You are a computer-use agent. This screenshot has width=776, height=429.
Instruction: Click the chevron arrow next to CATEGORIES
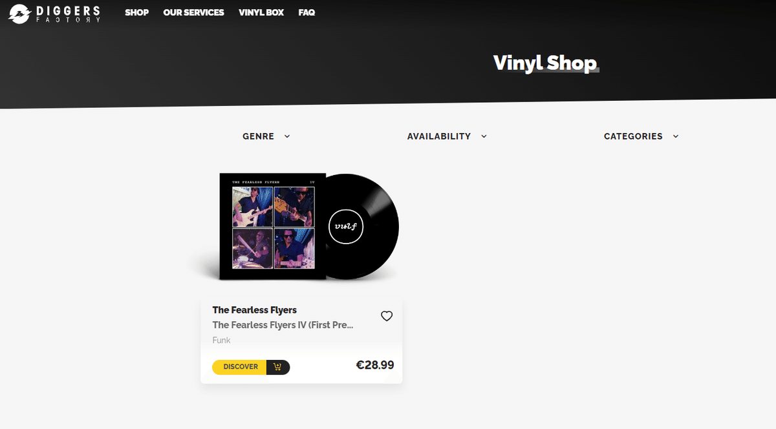click(x=676, y=136)
